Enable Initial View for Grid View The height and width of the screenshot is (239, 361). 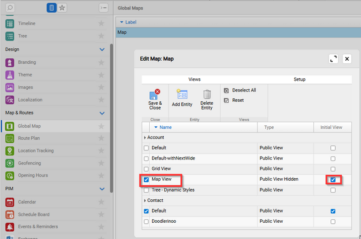[333, 169]
